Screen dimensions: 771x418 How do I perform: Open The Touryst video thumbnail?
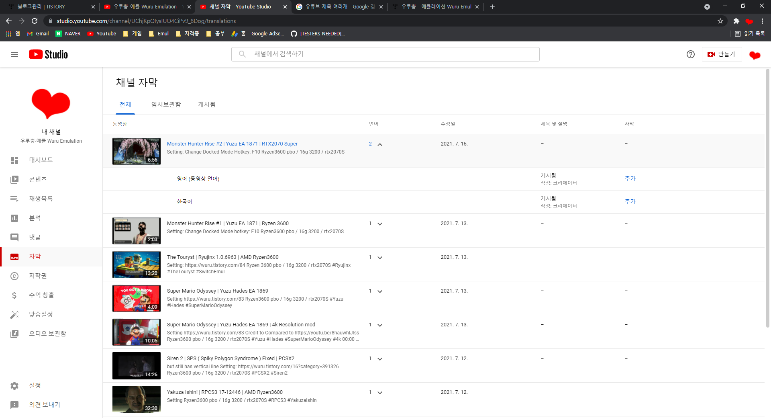pos(137,265)
